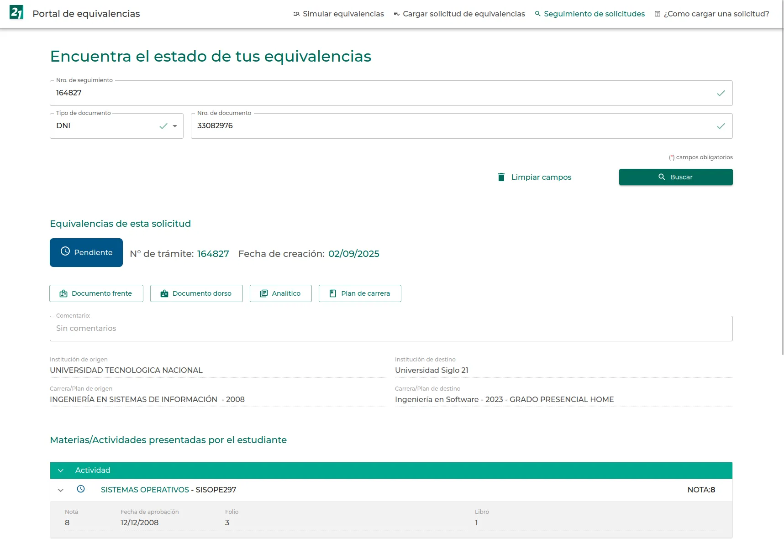Click the trash icon for Limpiar campos
784x549 pixels.
501,177
